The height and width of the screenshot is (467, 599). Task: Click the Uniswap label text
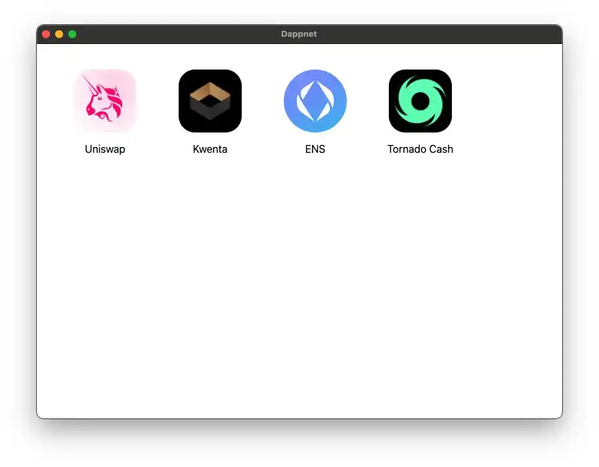pos(105,149)
